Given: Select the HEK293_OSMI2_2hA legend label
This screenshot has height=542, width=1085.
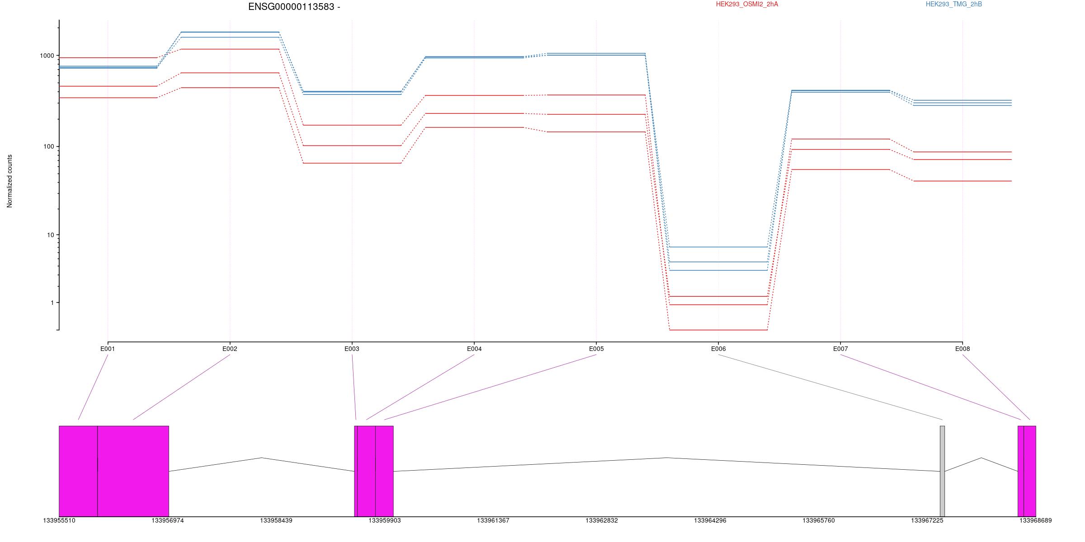Looking at the screenshot, I should click(747, 4).
